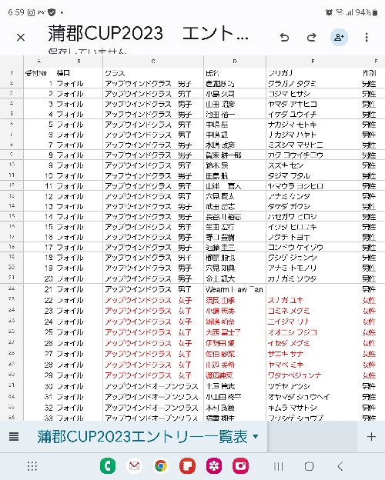This screenshot has width=385, height=480.
Task: Select cell ナカジマ モトキ
Action: [x=313, y=125]
